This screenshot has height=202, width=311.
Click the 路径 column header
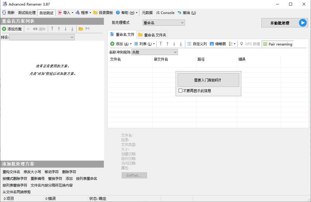216,59
